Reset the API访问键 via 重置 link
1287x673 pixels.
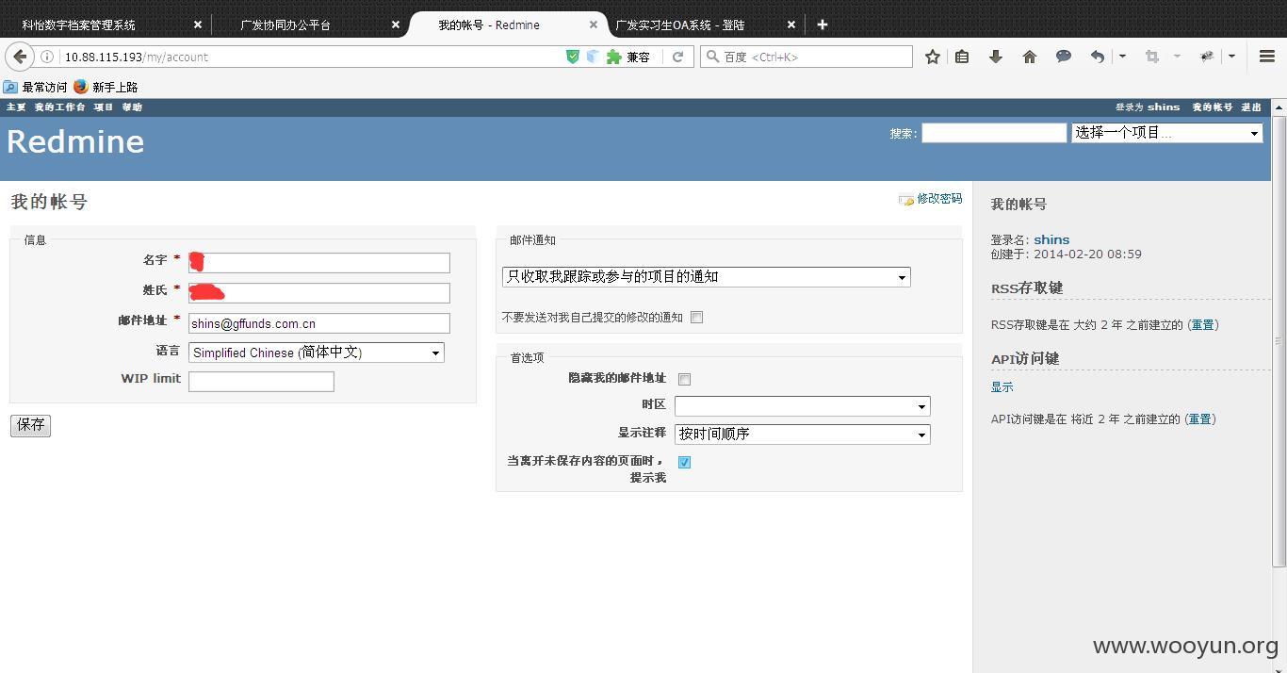pos(1200,419)
